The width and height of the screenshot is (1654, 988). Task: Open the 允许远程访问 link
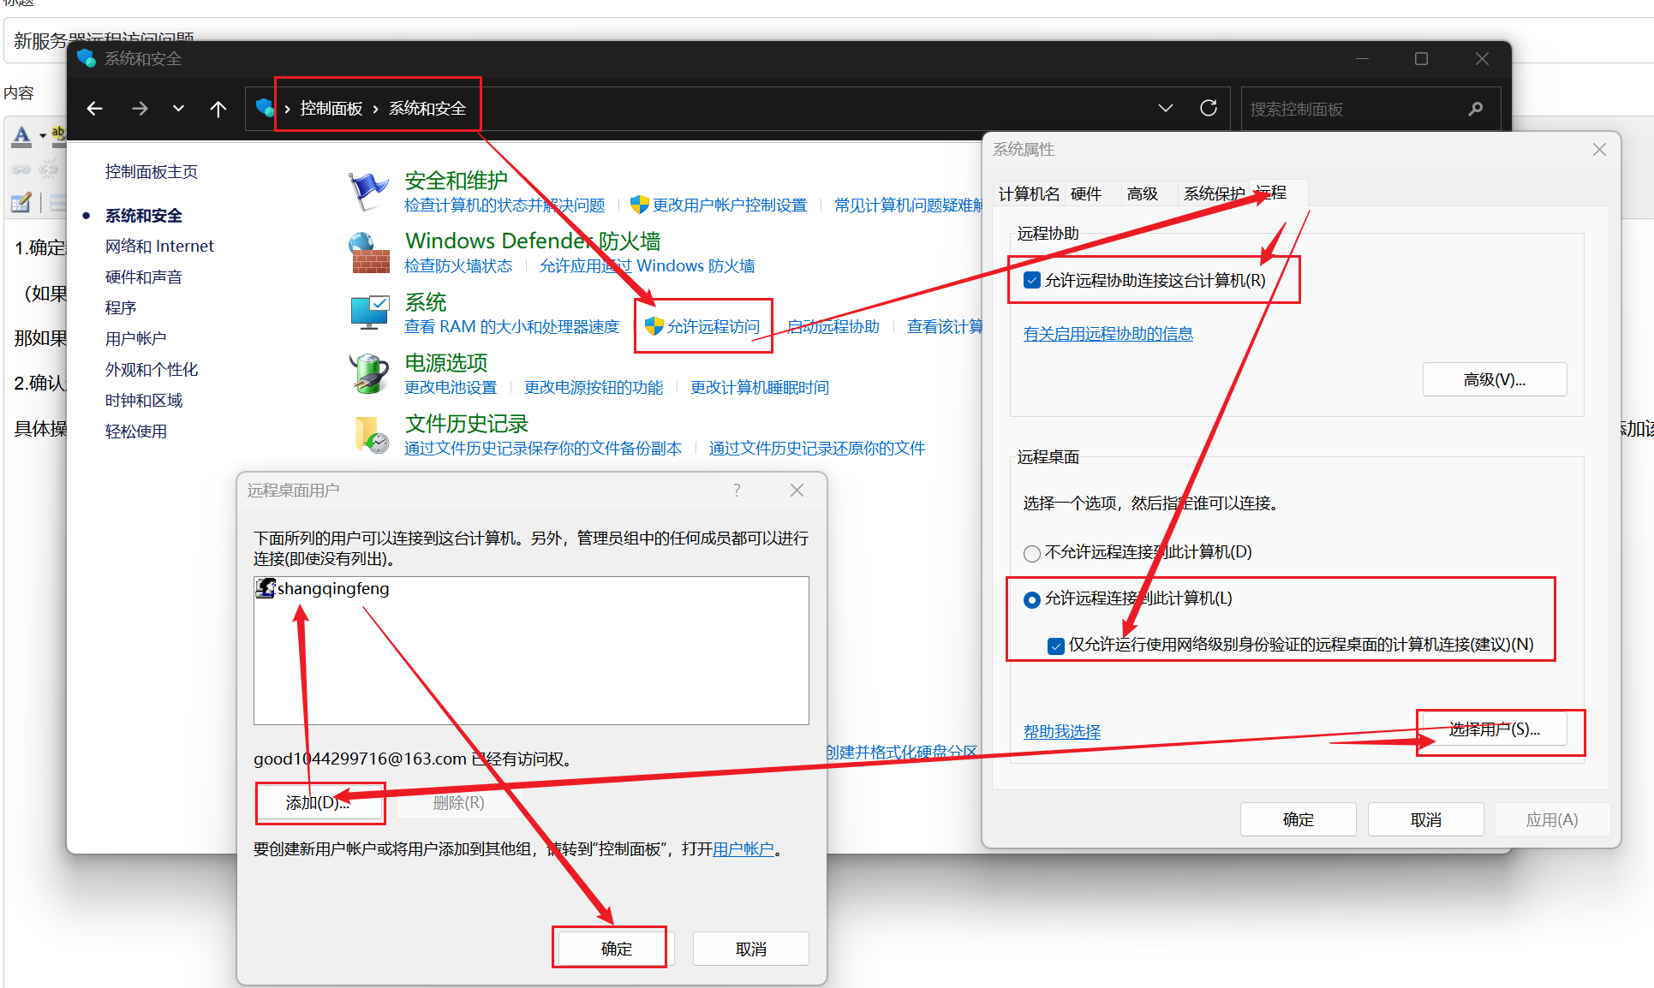pos(713,326)
